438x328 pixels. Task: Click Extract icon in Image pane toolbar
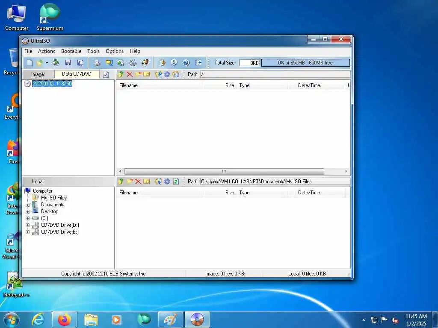(158, 74)
